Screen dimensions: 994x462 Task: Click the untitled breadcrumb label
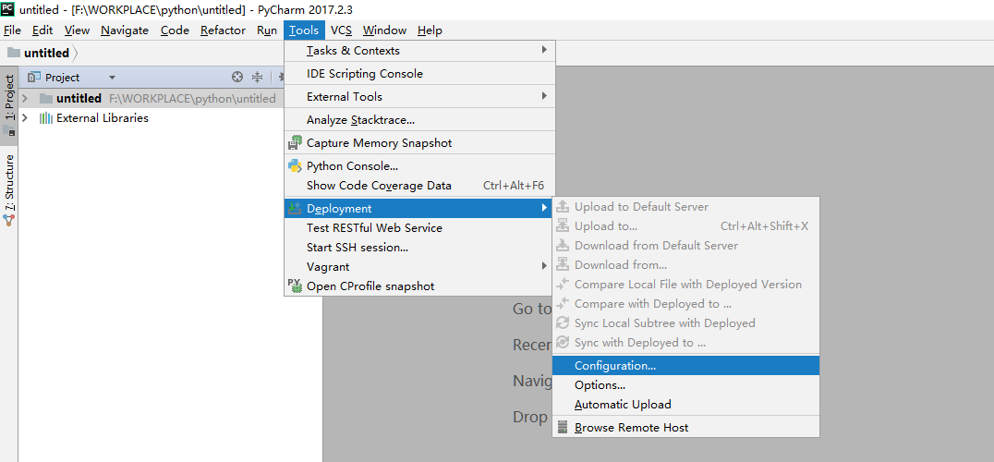tap(46, 53)
